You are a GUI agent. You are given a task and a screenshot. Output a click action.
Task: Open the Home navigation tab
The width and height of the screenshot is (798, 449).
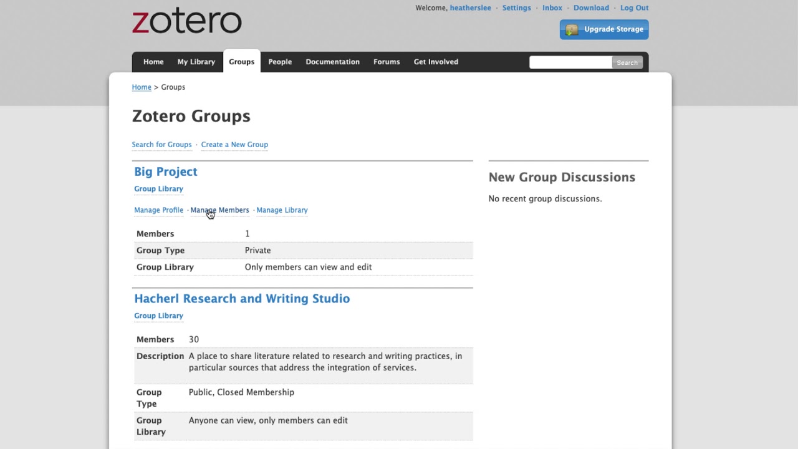tap(153, 62)
